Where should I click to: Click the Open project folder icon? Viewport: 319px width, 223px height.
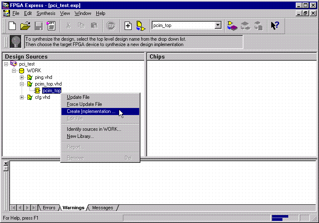pyautogui.click(x=25, y=26)
